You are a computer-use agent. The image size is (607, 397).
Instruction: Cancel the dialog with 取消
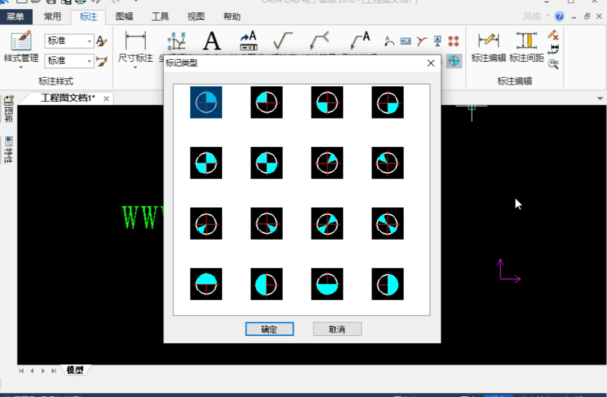tap(337, 329)
